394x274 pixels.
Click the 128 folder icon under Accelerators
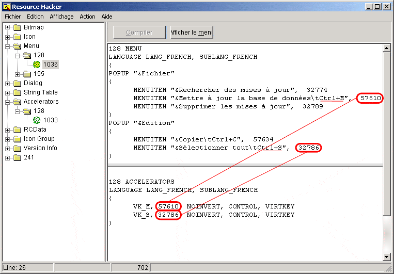[27, 111]
